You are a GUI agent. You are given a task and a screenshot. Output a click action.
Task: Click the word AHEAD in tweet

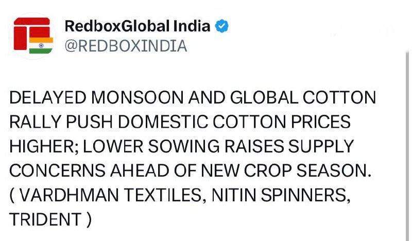(140, 170)
